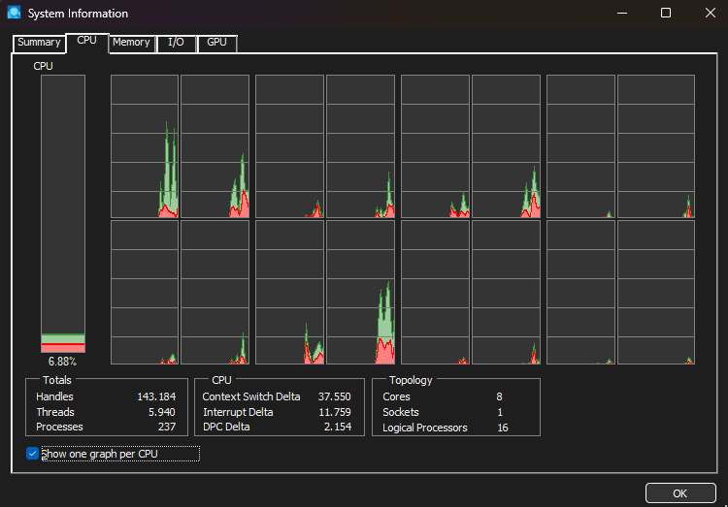Click the DPC Delta value 2.154
The width and height of the screenshot is (728, 507).
tap(338, 427)
